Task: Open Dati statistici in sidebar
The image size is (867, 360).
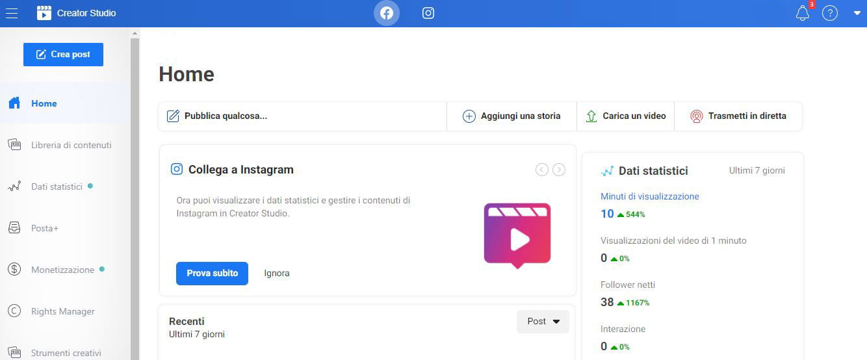Action: 57,186
